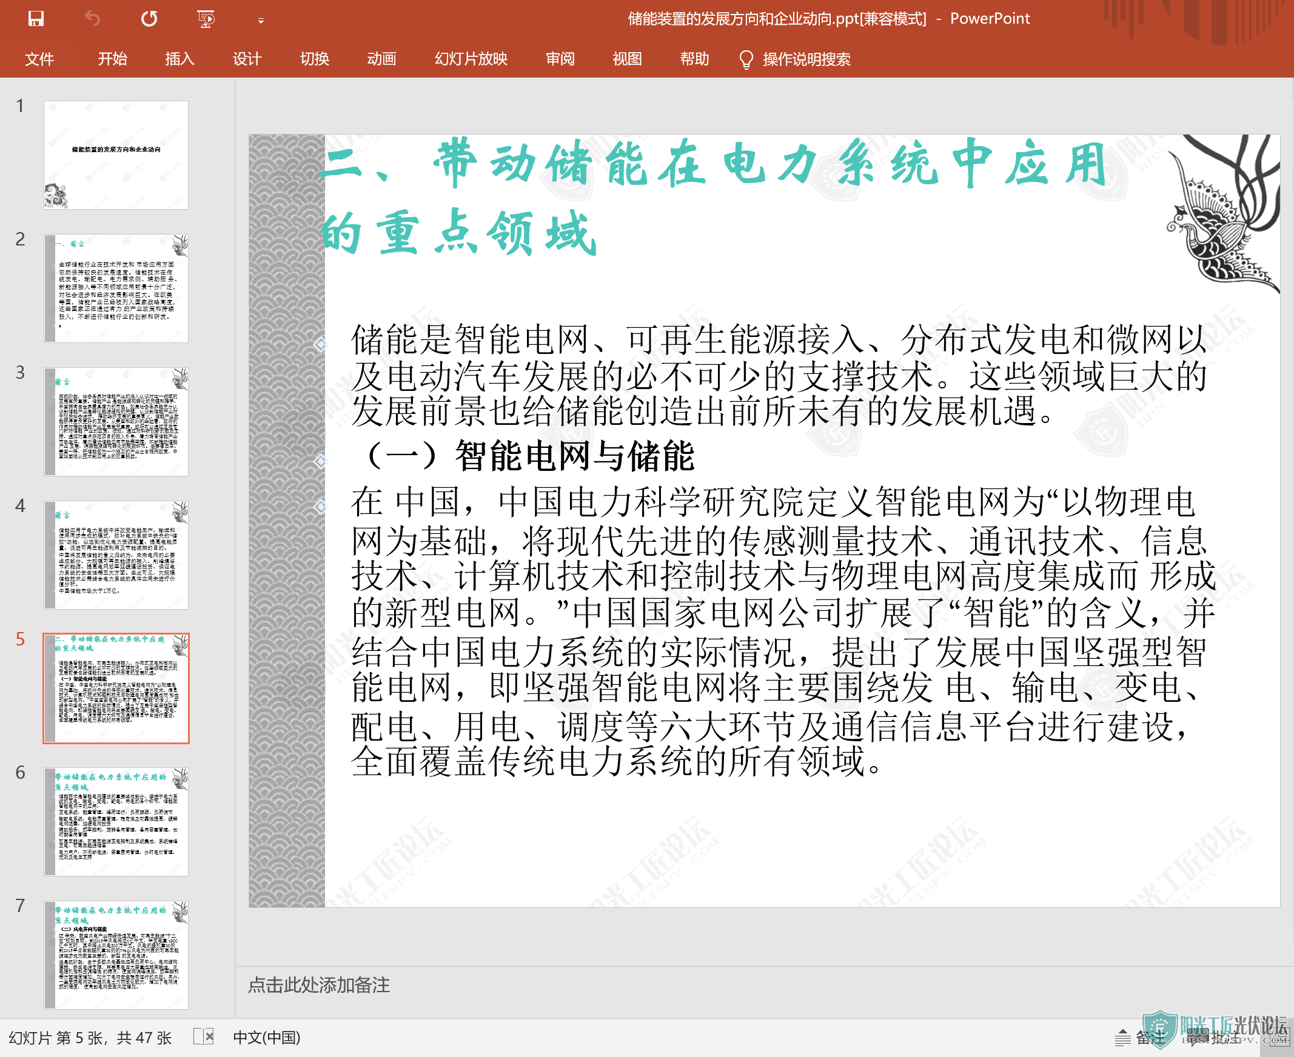
Task: Click the slide title 带动储能在电力系统中应用
Action: [713, 196]
